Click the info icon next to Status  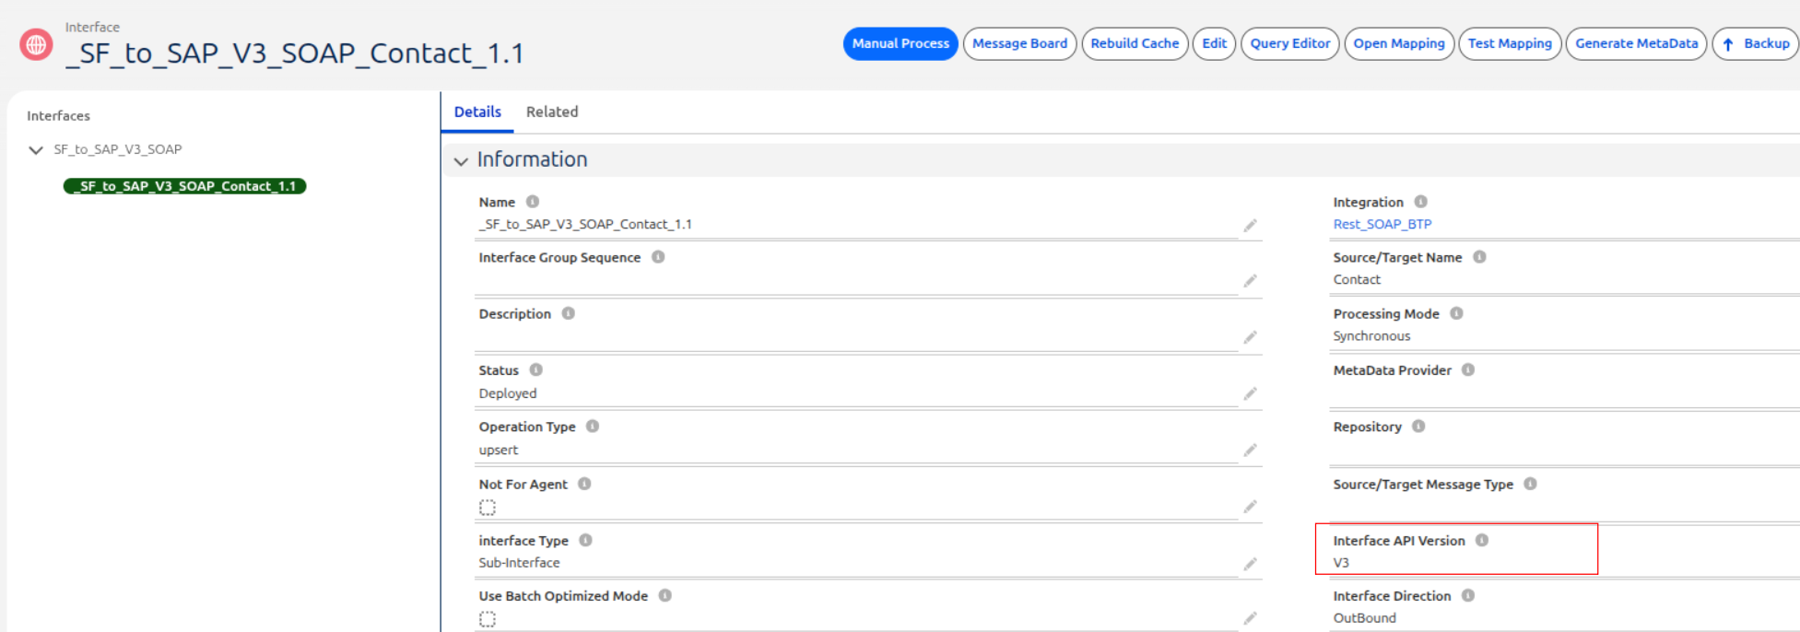pos(536,369)
